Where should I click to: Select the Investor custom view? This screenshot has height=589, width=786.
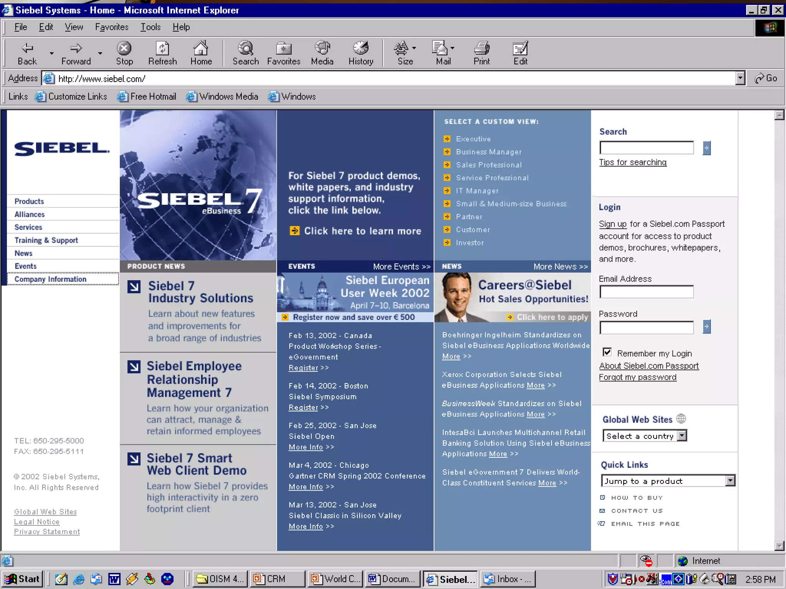tap(470, 243)
